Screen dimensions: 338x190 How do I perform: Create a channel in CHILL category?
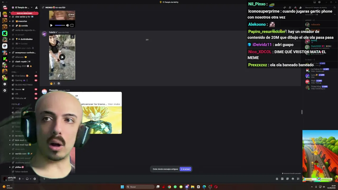tap(36, 72)
